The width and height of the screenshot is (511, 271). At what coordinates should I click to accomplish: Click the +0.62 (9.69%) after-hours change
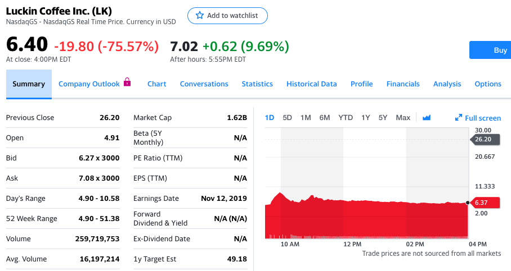[246, 47]
